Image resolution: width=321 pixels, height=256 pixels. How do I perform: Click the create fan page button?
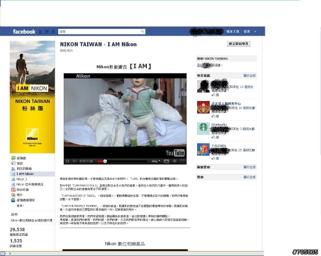(239, 43)
